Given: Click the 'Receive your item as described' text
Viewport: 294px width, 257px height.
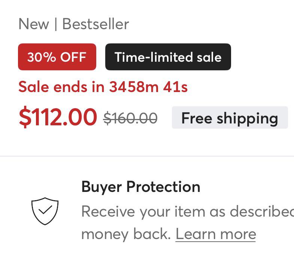Looking at the screenshot, I should (188, 212).
